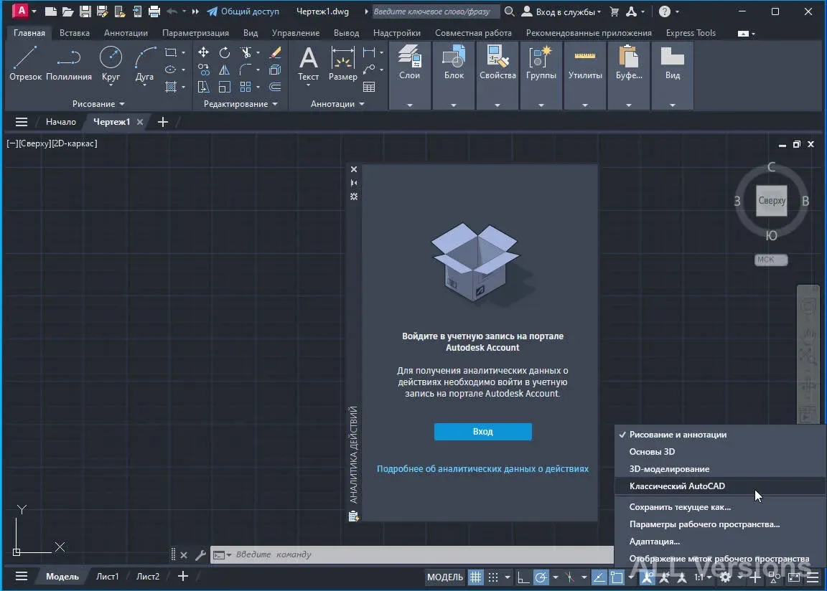Choose 3D-моделирование workspace
Screen dimensions: 827x591
[720, 469]
